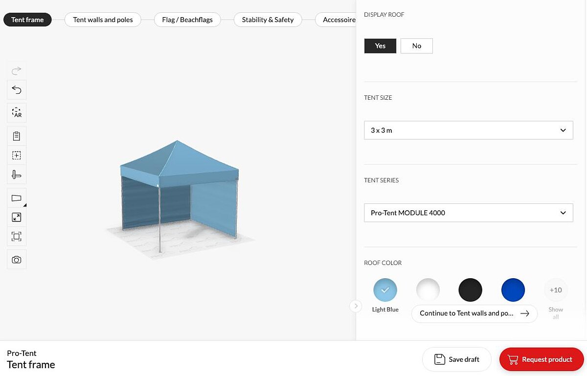Choose the black roof color swatch
This screenshot has height=376, width=587.
(470, 290)
